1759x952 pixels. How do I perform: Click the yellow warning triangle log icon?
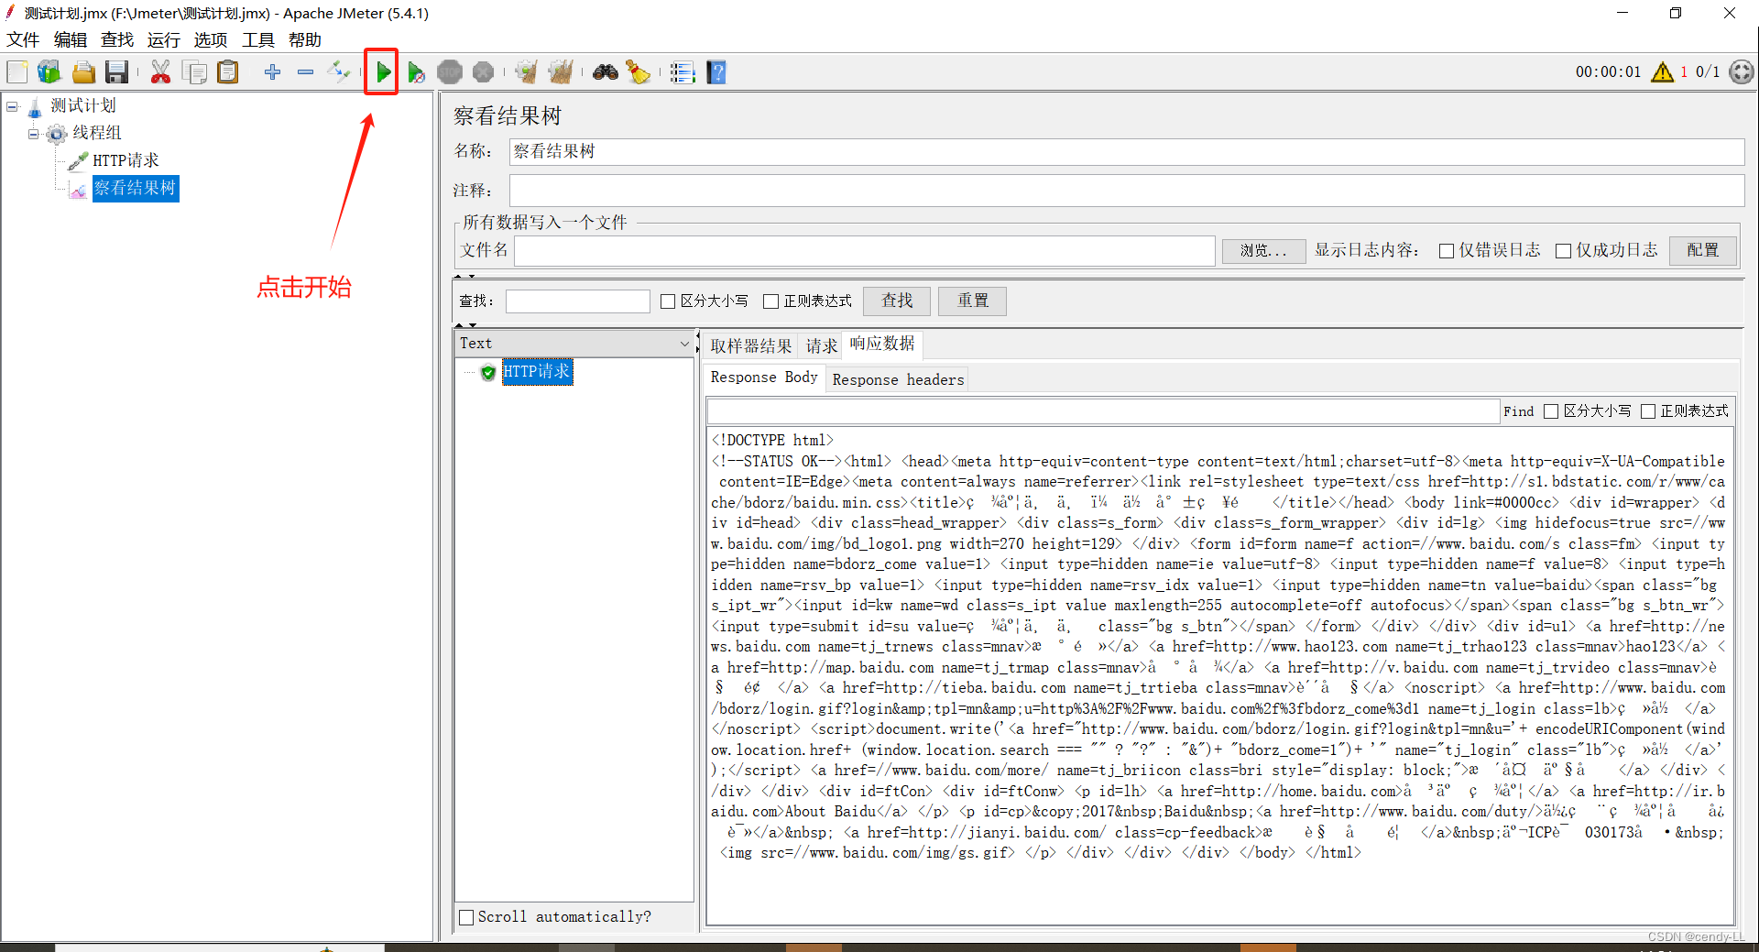tap(1662, 72)
